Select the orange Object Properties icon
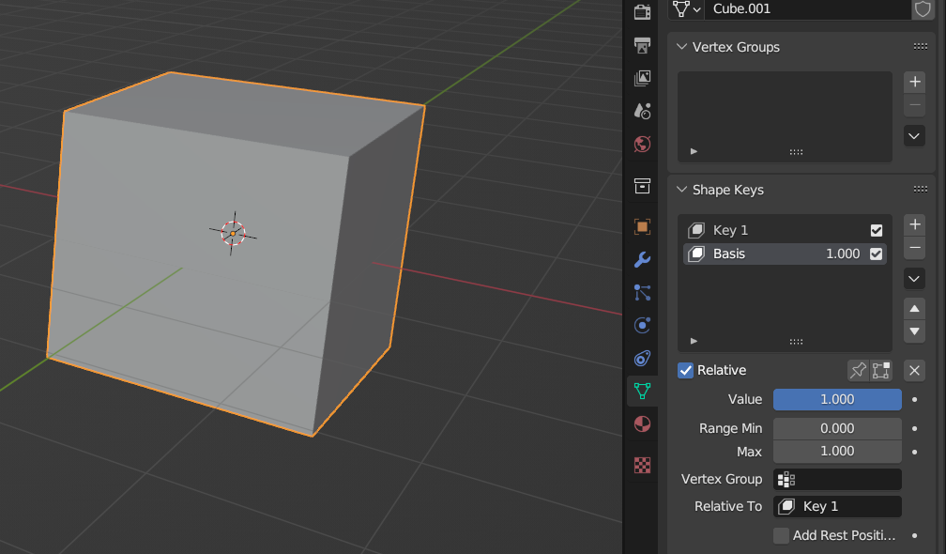 pyautogui.click(x=642, y=226)
